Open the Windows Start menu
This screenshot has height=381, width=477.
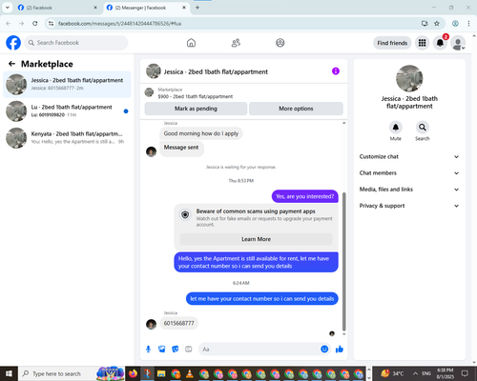pos(9,373)
